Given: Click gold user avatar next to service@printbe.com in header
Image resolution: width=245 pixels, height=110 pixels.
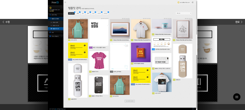Looking at the screenshot, I should (x=178, y=2).
